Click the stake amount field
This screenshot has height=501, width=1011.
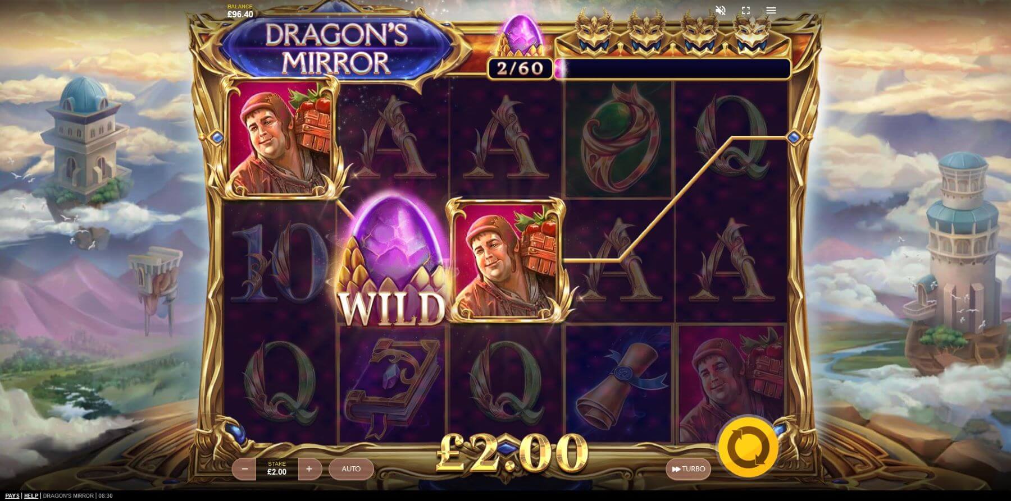[277, 469]
